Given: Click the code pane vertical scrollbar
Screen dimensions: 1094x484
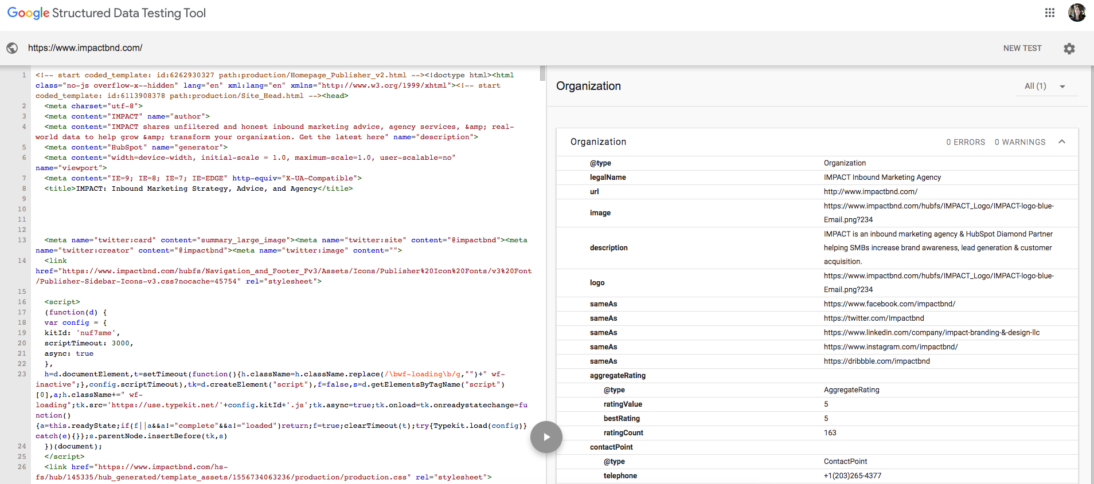Looking at the screenshot, I should click(542, 73).
